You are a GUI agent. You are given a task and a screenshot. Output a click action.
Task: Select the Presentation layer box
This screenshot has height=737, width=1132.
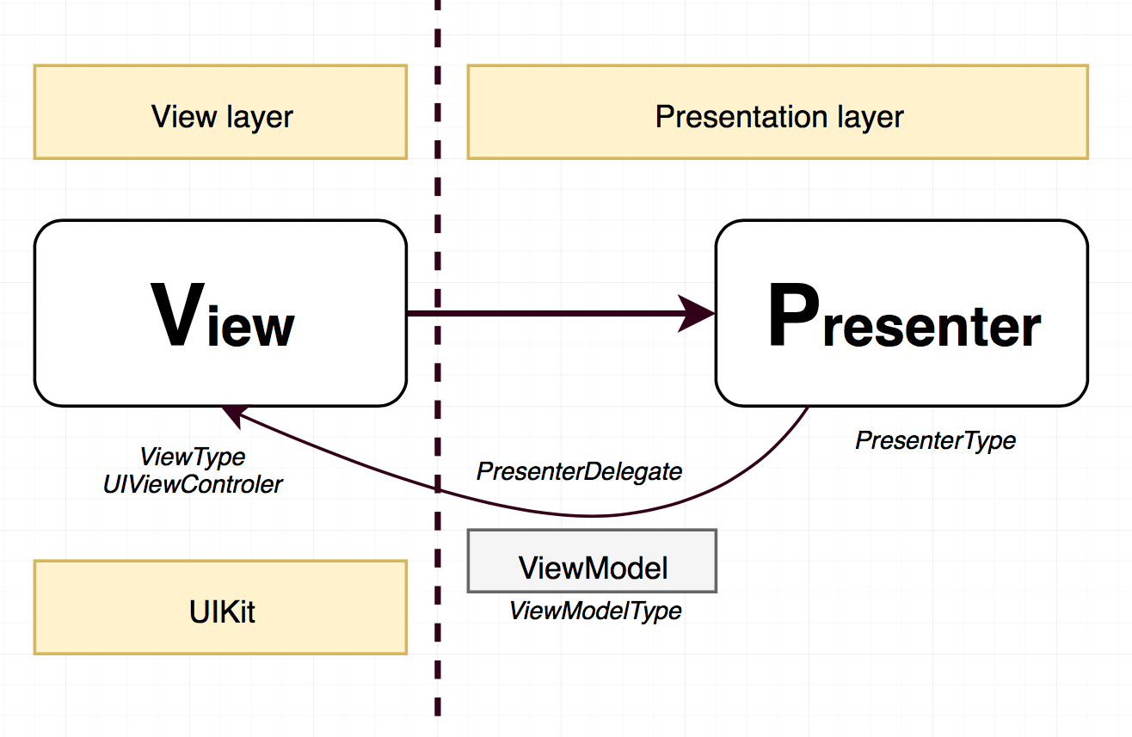778,112
